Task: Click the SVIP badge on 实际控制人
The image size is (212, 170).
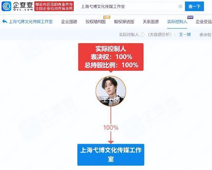Action: [x=190, y=17]
